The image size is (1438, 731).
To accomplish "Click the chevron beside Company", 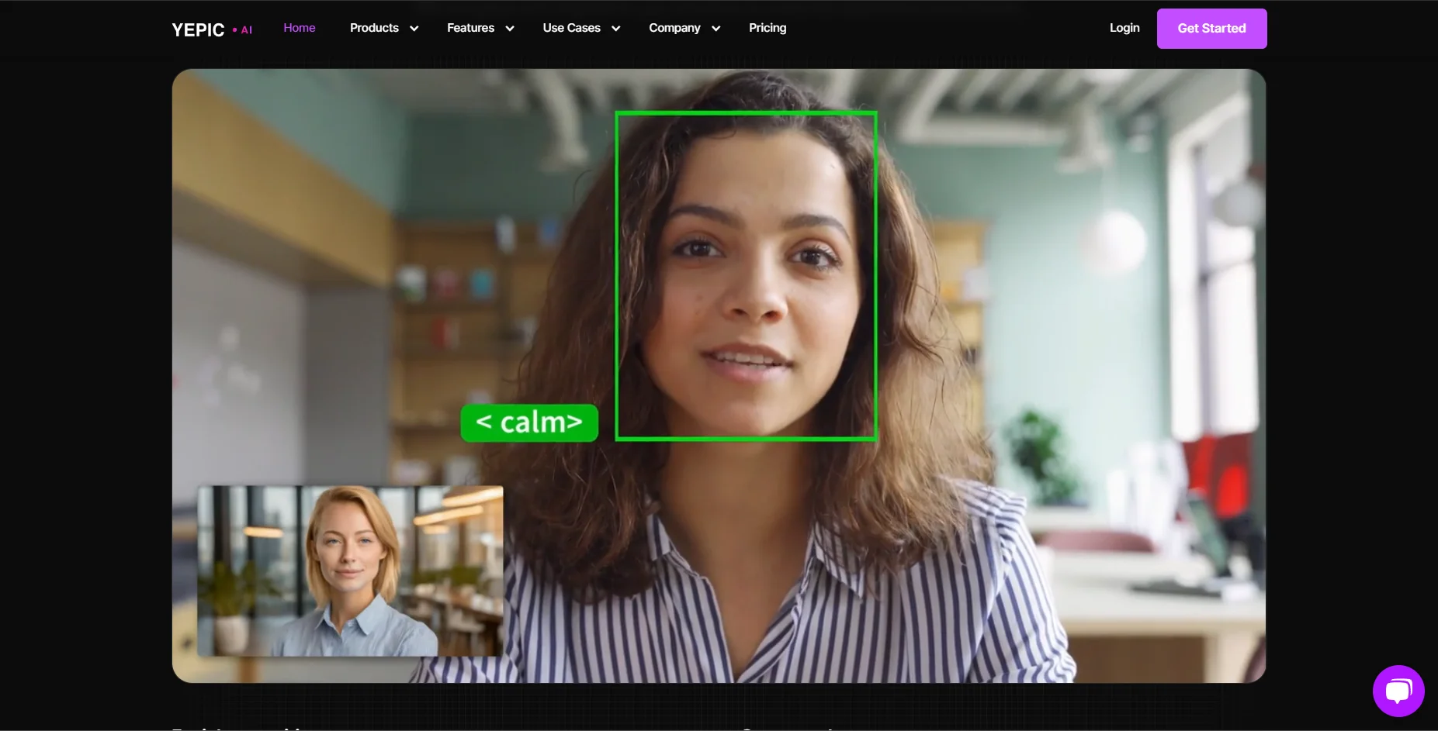I will tap(716, 29).
